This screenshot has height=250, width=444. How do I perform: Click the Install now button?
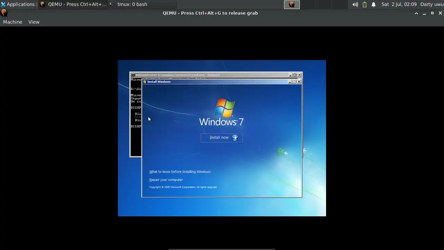221,137
